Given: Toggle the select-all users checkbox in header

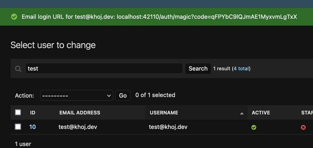Looking at the screenshot, I should (18, 112).
